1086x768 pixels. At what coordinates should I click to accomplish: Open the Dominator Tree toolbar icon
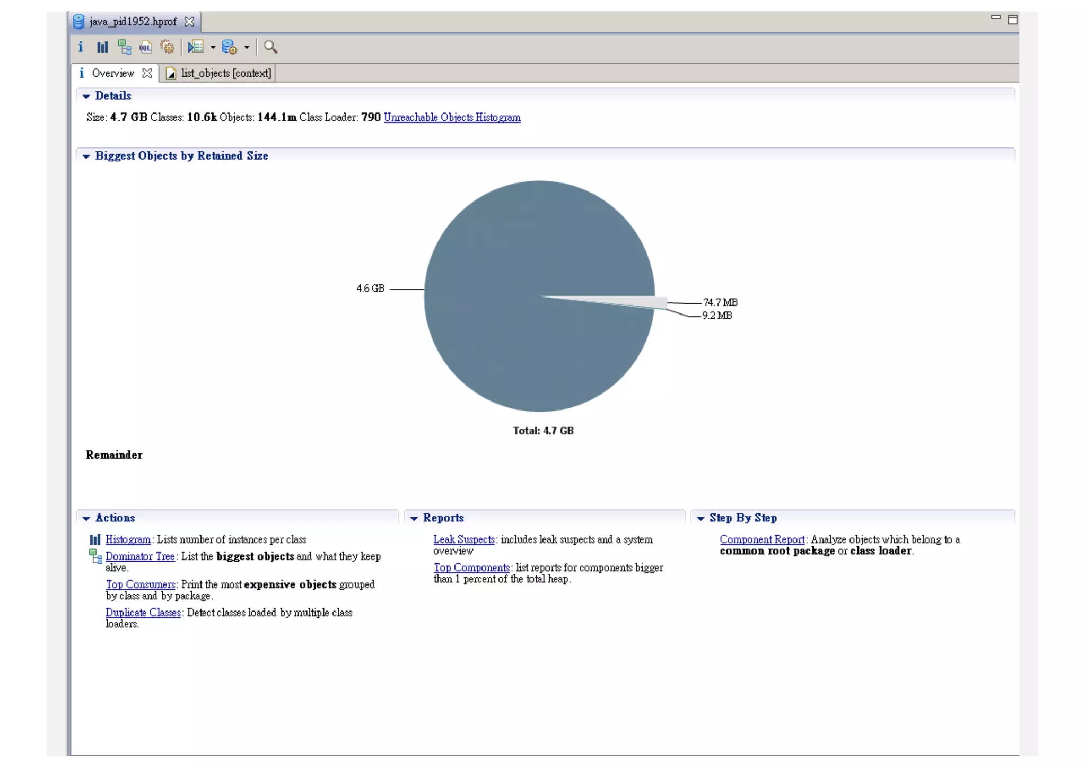click(124, 47)
